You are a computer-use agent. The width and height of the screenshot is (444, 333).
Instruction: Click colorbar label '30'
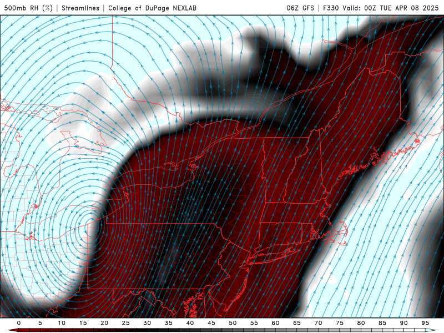pyautogui.click(x=147, y=323)
